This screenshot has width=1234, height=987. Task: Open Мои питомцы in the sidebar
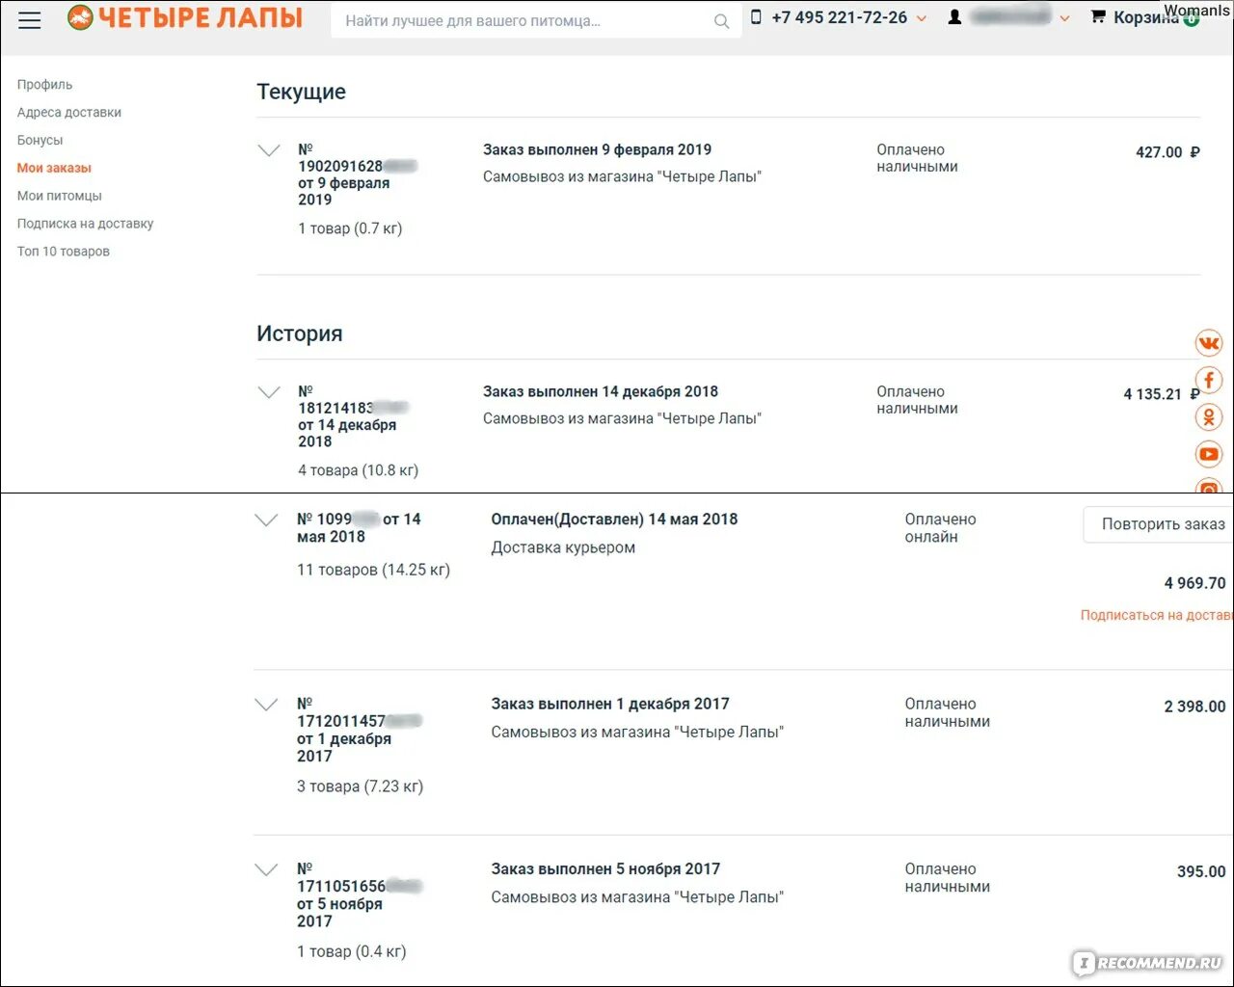59,196
